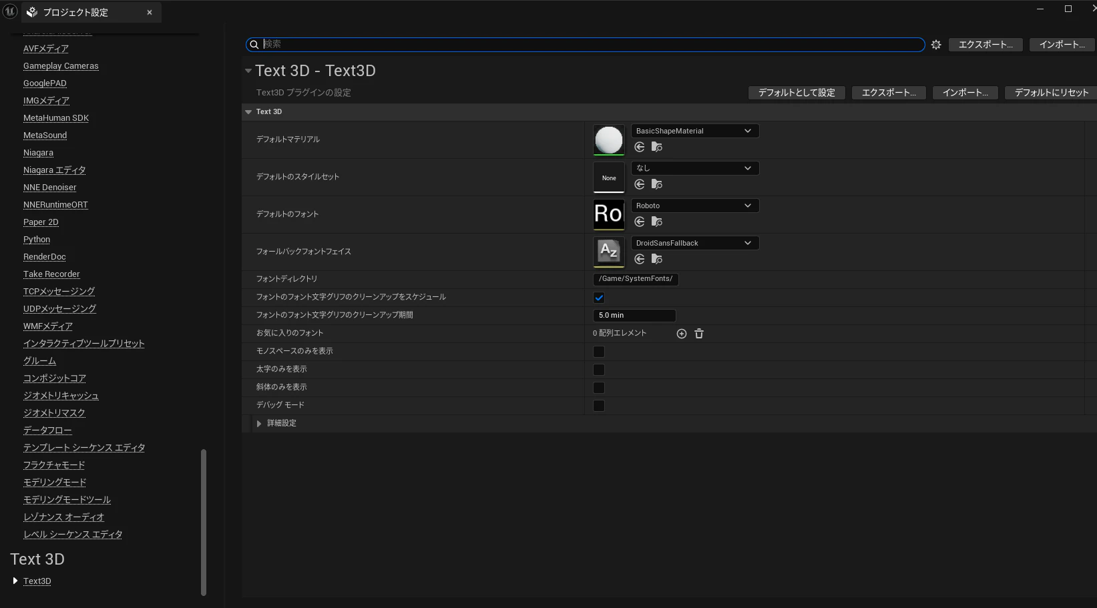Image resolution: width=1097 pixels, height=608 pixels.
Task: Open MetaHuman SDK settings
Action: 56,117
